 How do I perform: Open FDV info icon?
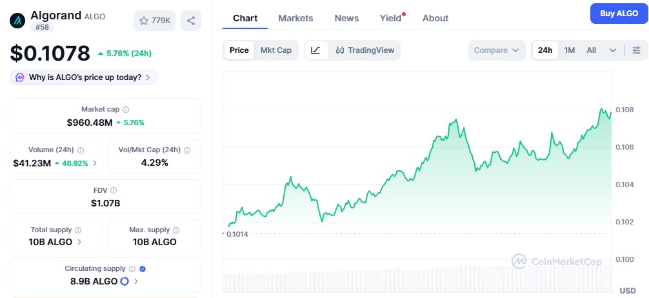click(114, 190)
